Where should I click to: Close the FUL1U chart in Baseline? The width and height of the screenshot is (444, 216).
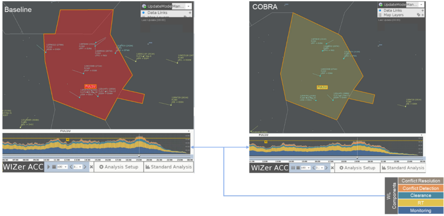189,131
